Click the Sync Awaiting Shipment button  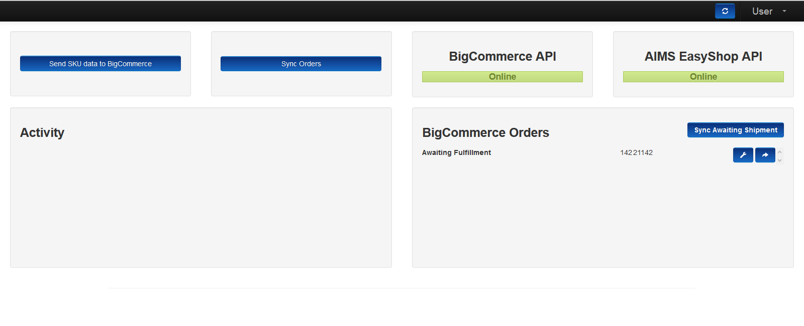(x=736, y=130)
